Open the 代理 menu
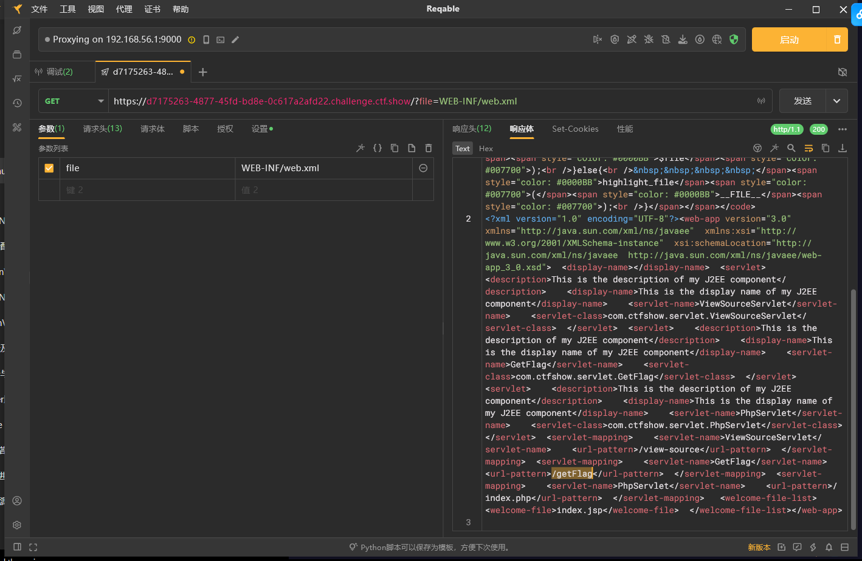Image resolution: width=862 pixels, height=561 pixels. [x=124, y=9]
